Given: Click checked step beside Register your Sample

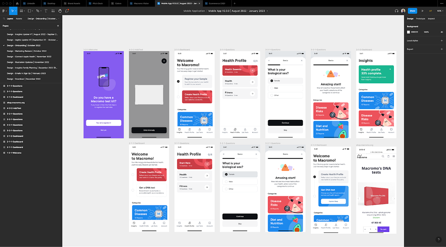Looking at the screenshot, I should [178, 81].
